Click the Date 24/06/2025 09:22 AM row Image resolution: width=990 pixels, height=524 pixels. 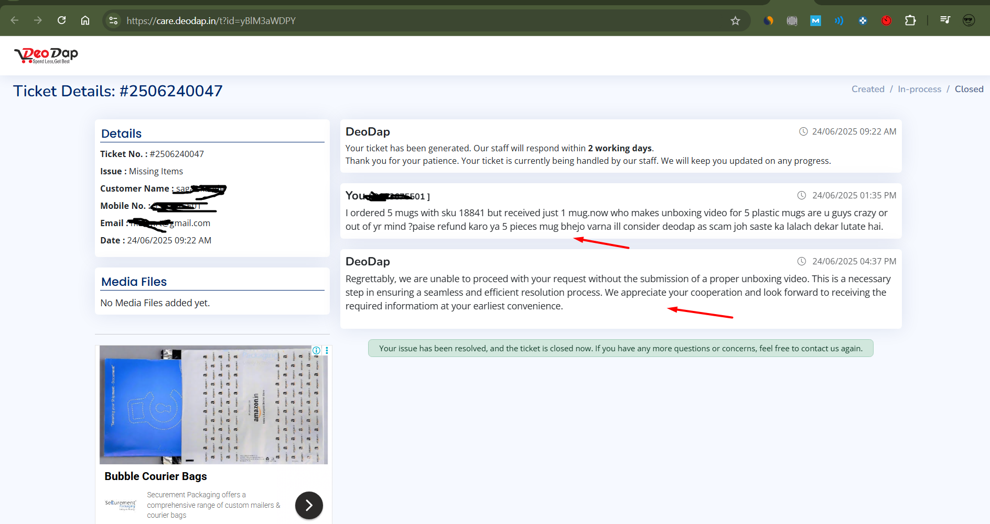[x=156, y=240]
